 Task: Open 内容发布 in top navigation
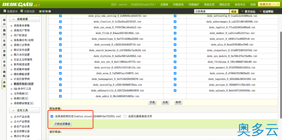(x=178, y=5)
